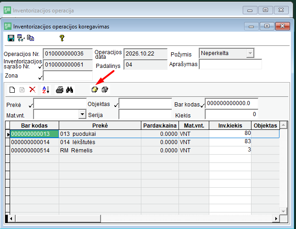Click the grid's top-left select-all corner

pyautogui.click(x=8, y=125)
